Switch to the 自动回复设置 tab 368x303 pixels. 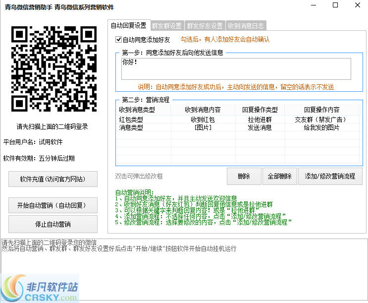point(129,25)
